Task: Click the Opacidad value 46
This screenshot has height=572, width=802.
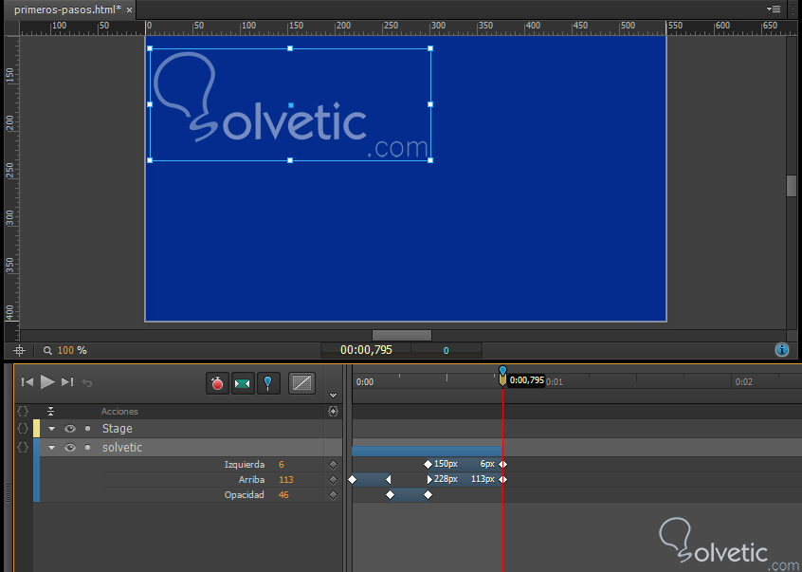Action: click(x=283, y=495)
